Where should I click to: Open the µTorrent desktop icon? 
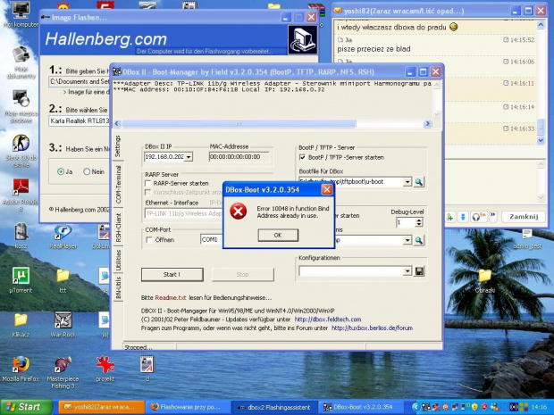[21, 280]
